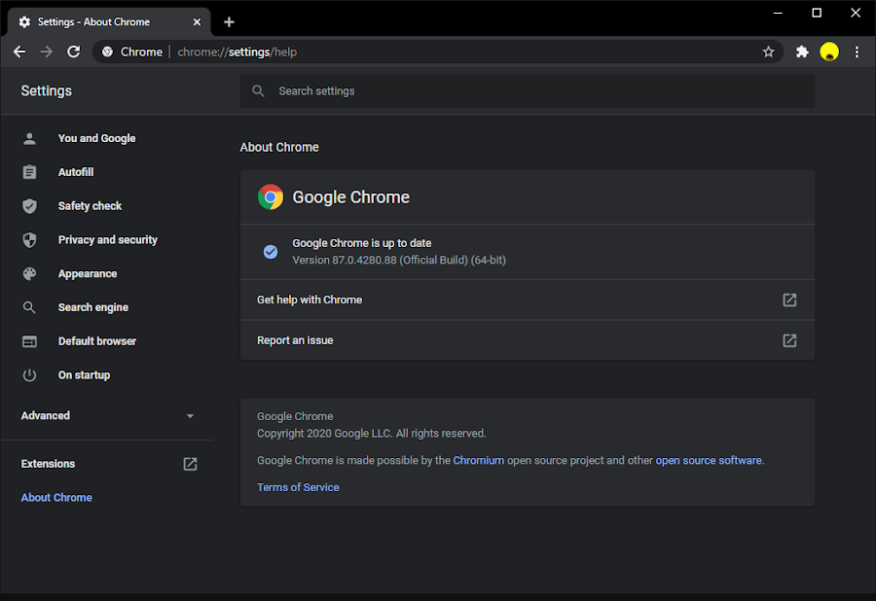
Task: Select Default browser from the sidebar menu
Action: point(96,340)
